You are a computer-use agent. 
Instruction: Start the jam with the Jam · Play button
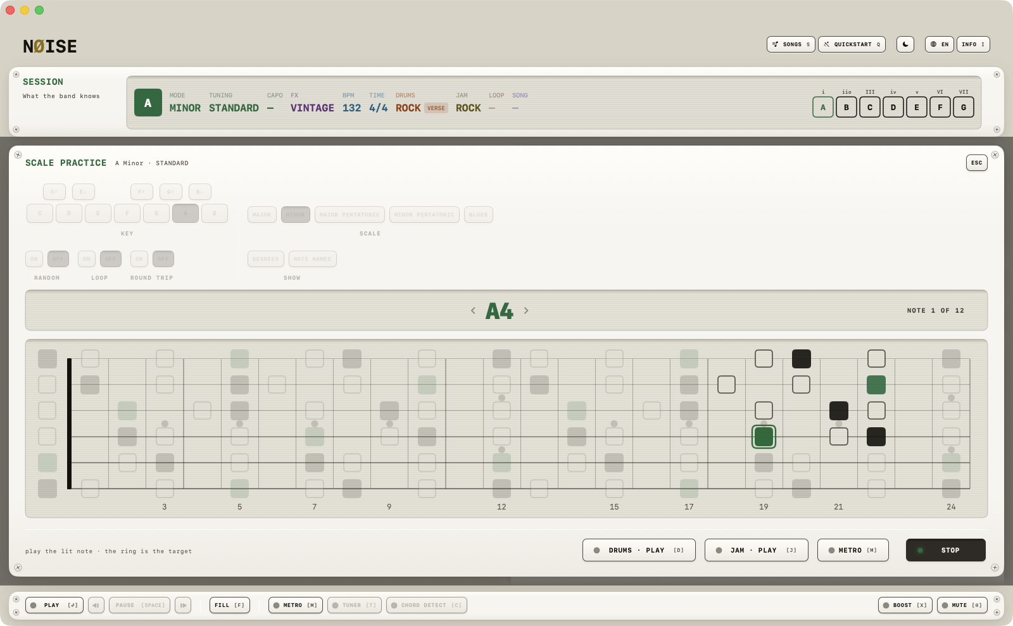(757, 550)
